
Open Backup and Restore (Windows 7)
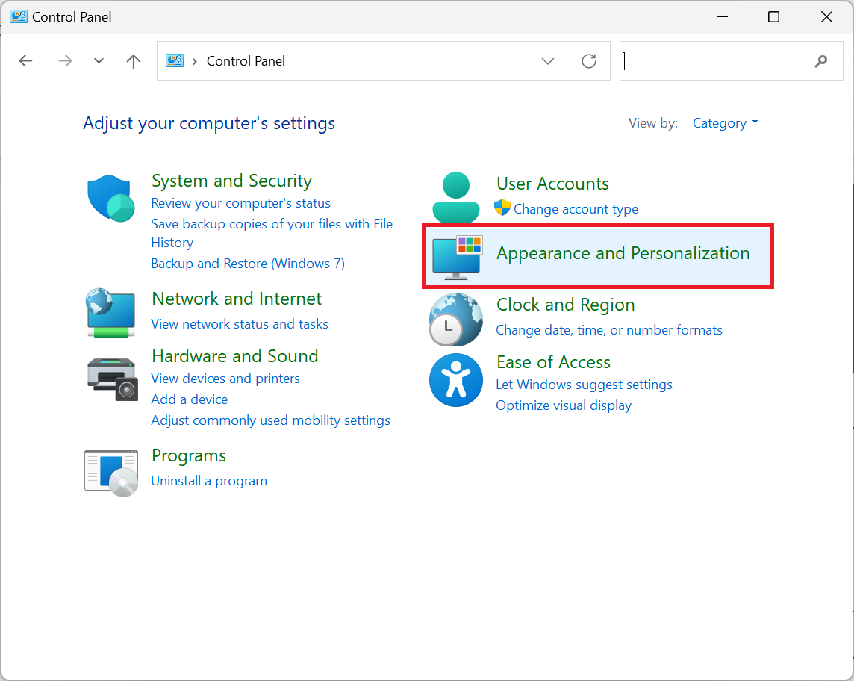coord(248,264)
